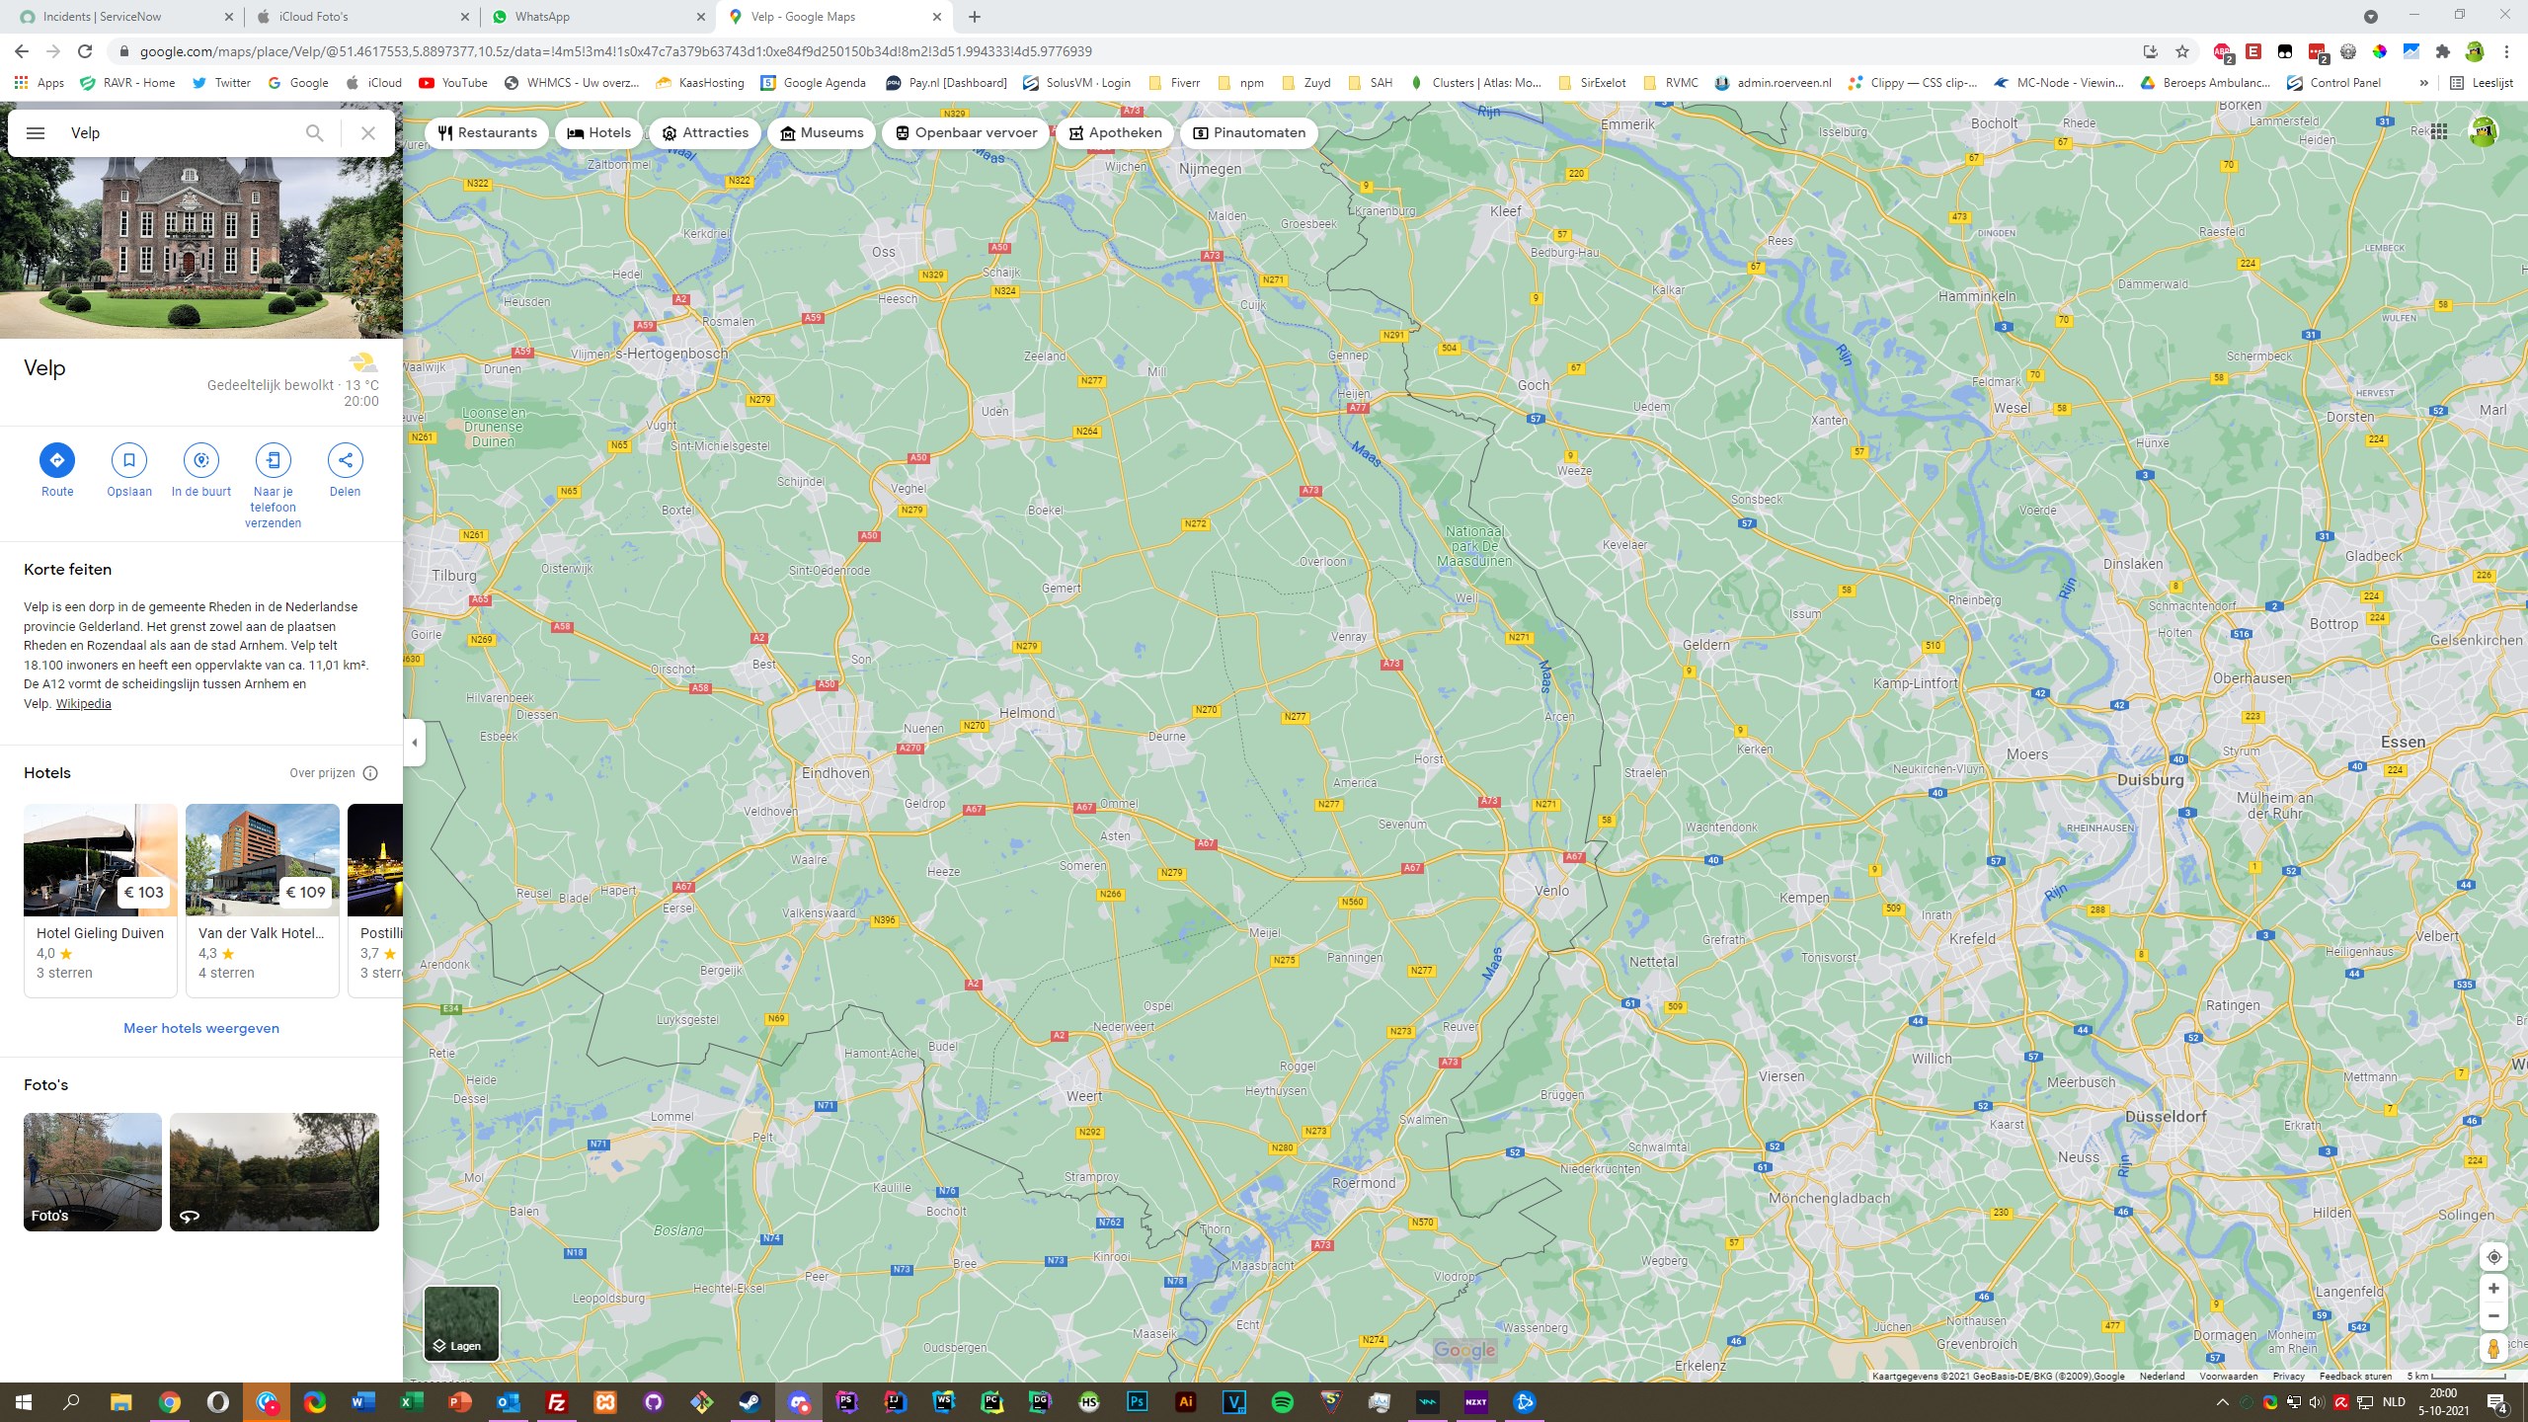This screenshot has height=1422, width=2528.
Task: Open the Hotel Gieling Duiven card
Action: (x=101, y=900)
